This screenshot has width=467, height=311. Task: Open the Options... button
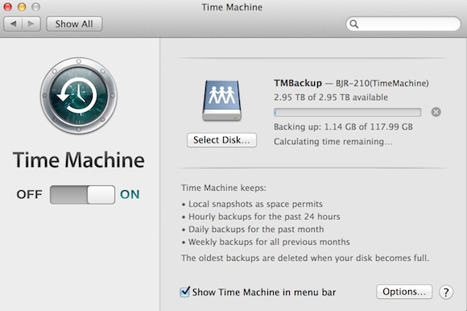click(404, 292)
